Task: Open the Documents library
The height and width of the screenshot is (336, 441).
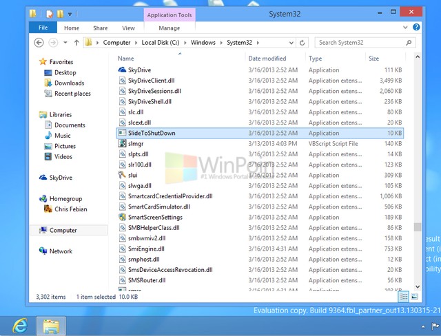Action: pos(70,125)
